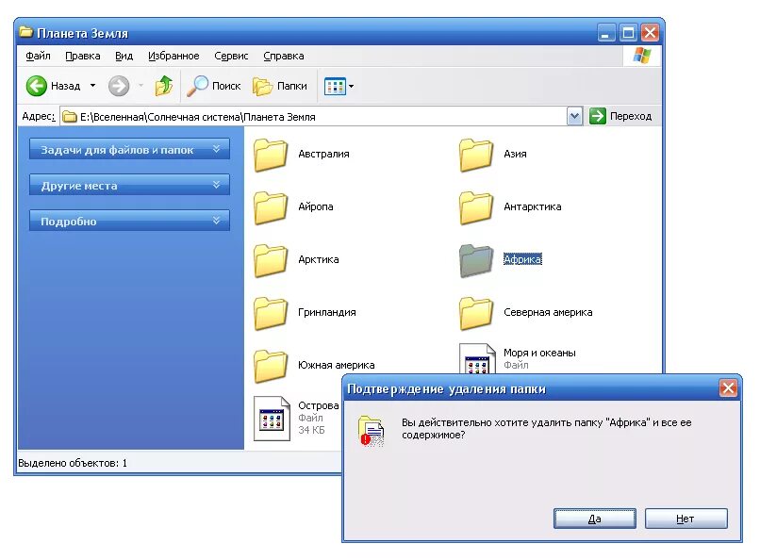
Task: Select the Австралия folder icon
Action: 271,155
